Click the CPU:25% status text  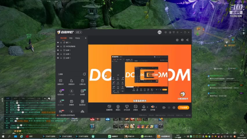coord(171,115)
